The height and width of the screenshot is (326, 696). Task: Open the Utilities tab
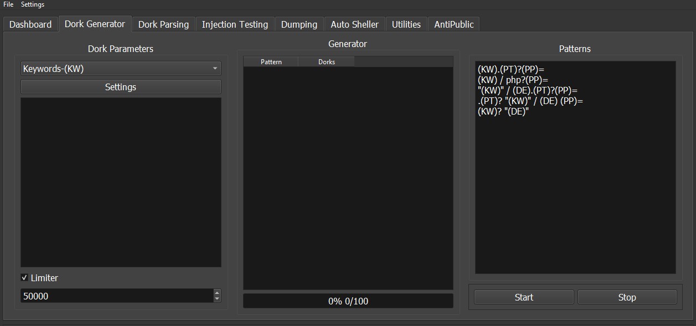point(406,24)
